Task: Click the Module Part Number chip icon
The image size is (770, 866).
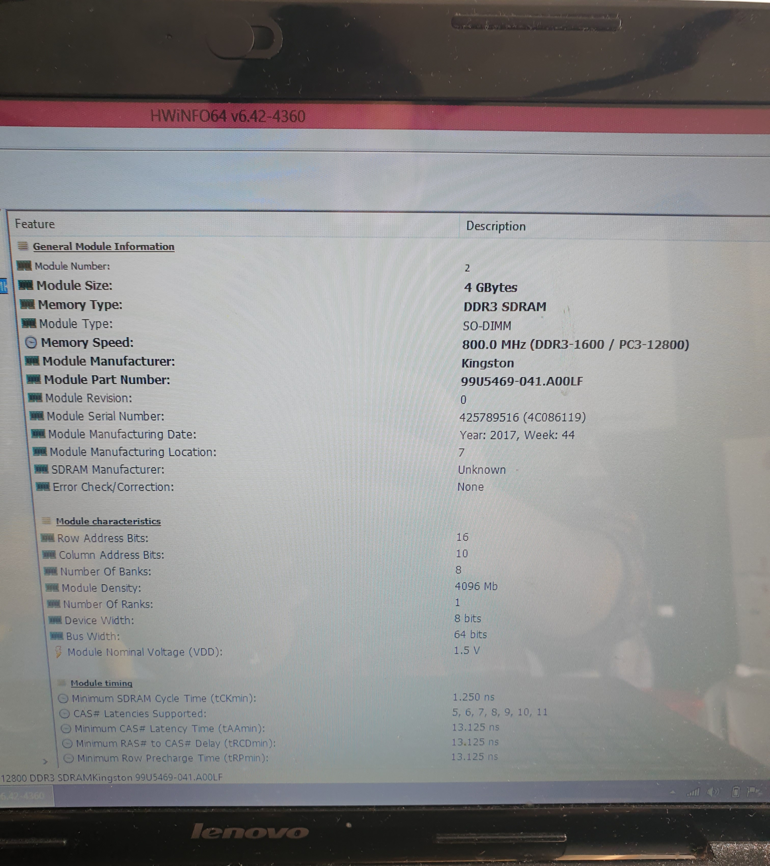Action: (x=33, y=379)
